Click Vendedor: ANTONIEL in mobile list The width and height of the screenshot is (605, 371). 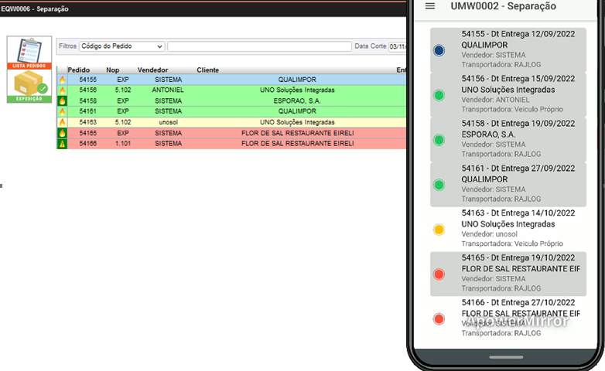[495, 100]
